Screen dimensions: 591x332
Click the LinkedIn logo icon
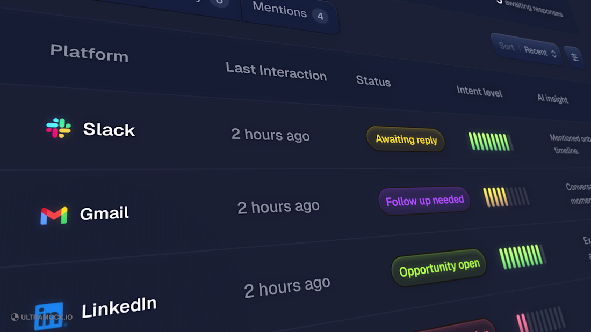[x=49, y=316]
